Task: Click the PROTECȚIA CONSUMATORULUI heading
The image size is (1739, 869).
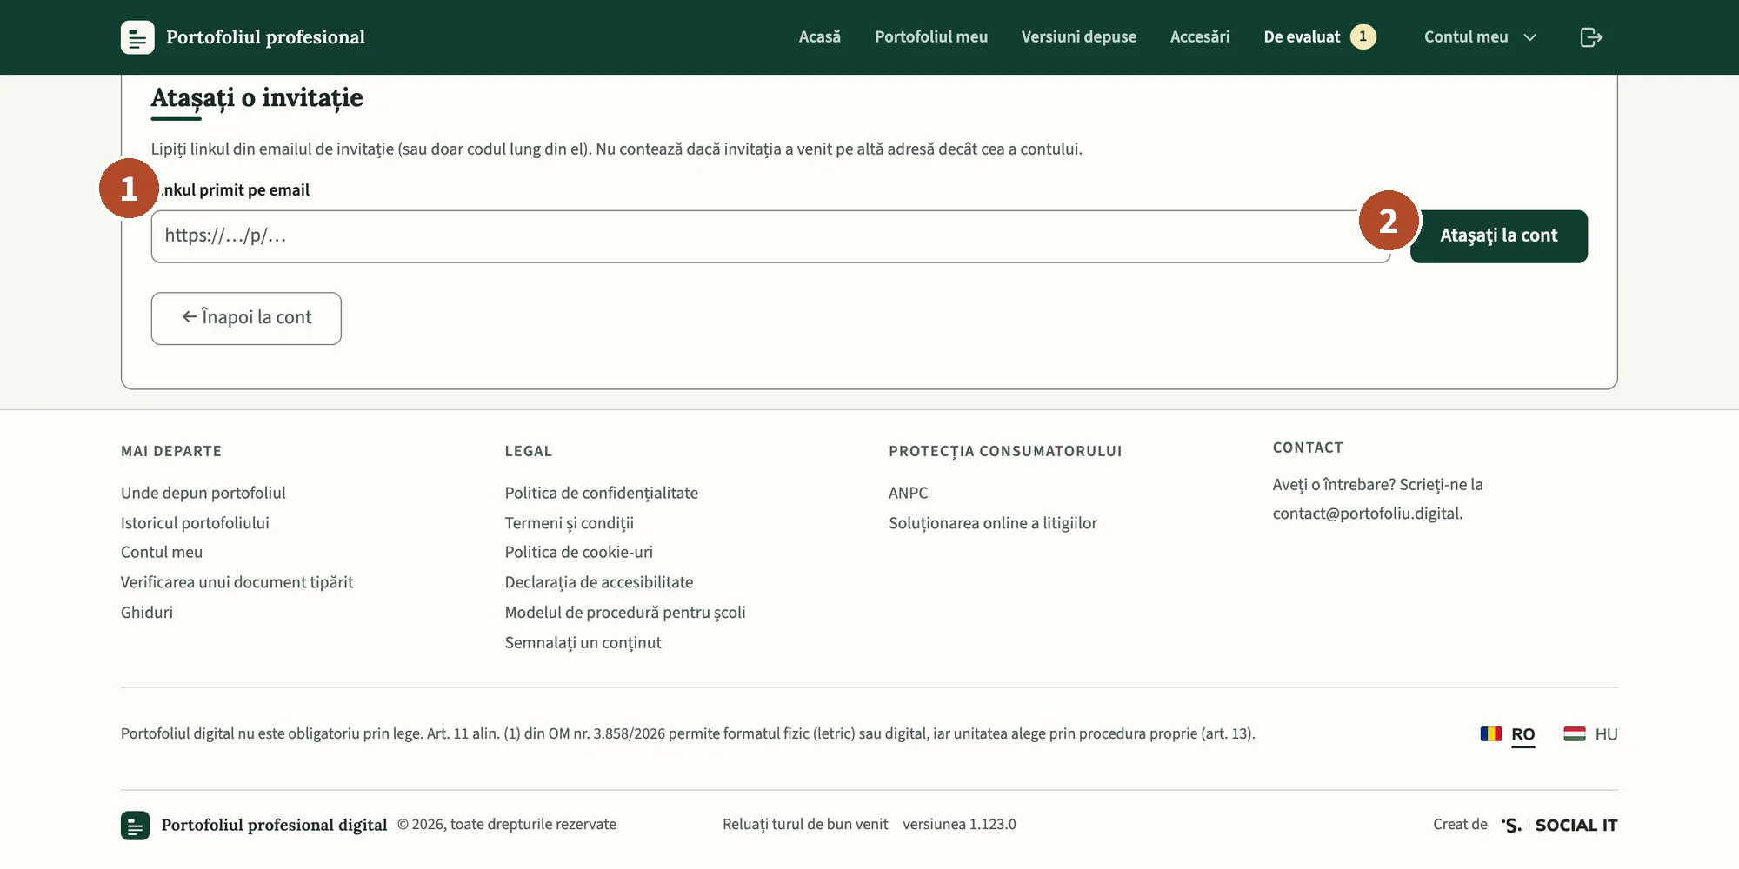Action: (1005, 451)
